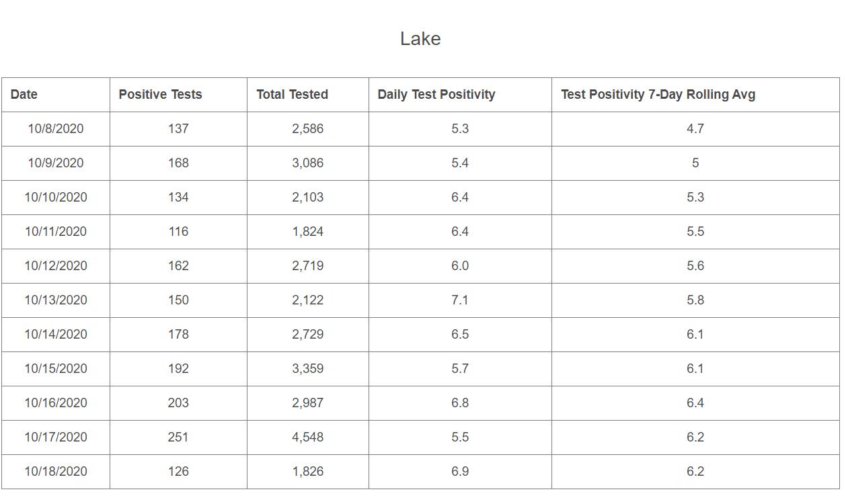Click total tested value 2,719
This screenshot has height=504, width=846.
tap(307, 266)
